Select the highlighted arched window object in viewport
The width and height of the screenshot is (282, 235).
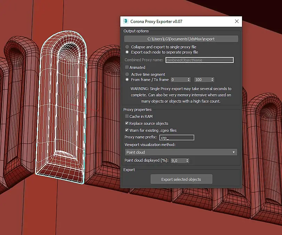[x=61, y=108]
